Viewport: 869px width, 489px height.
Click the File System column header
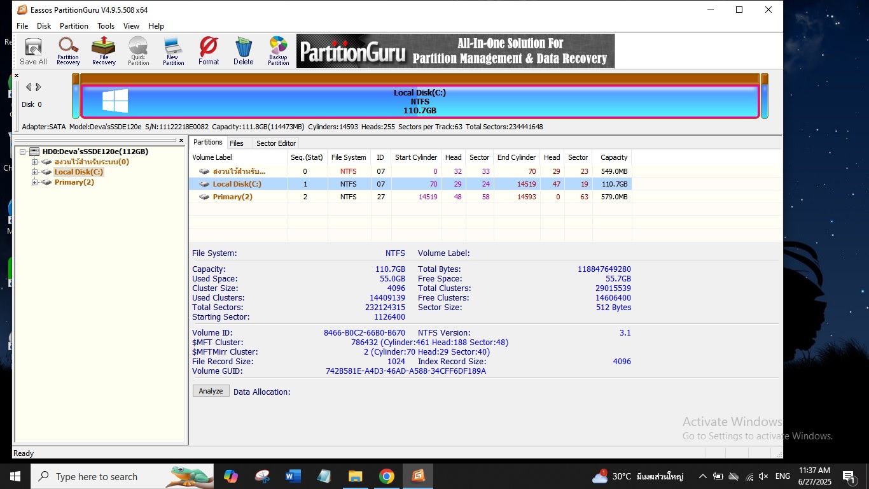pos(349,157)
